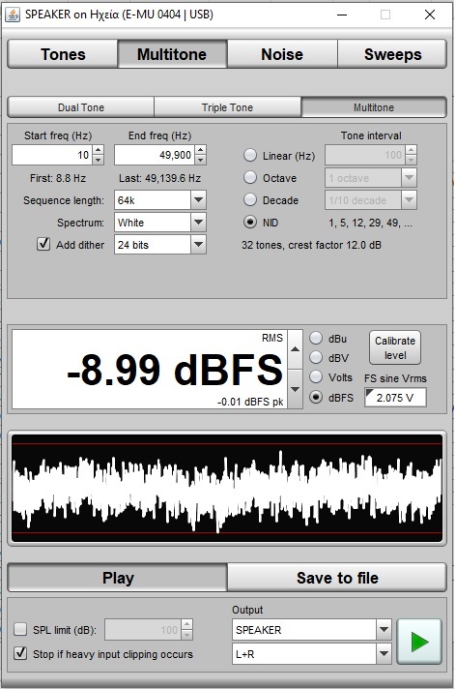Screen dimensions: 456x689
Task: Click the multitone waveform preview
Action: (227, 488)
